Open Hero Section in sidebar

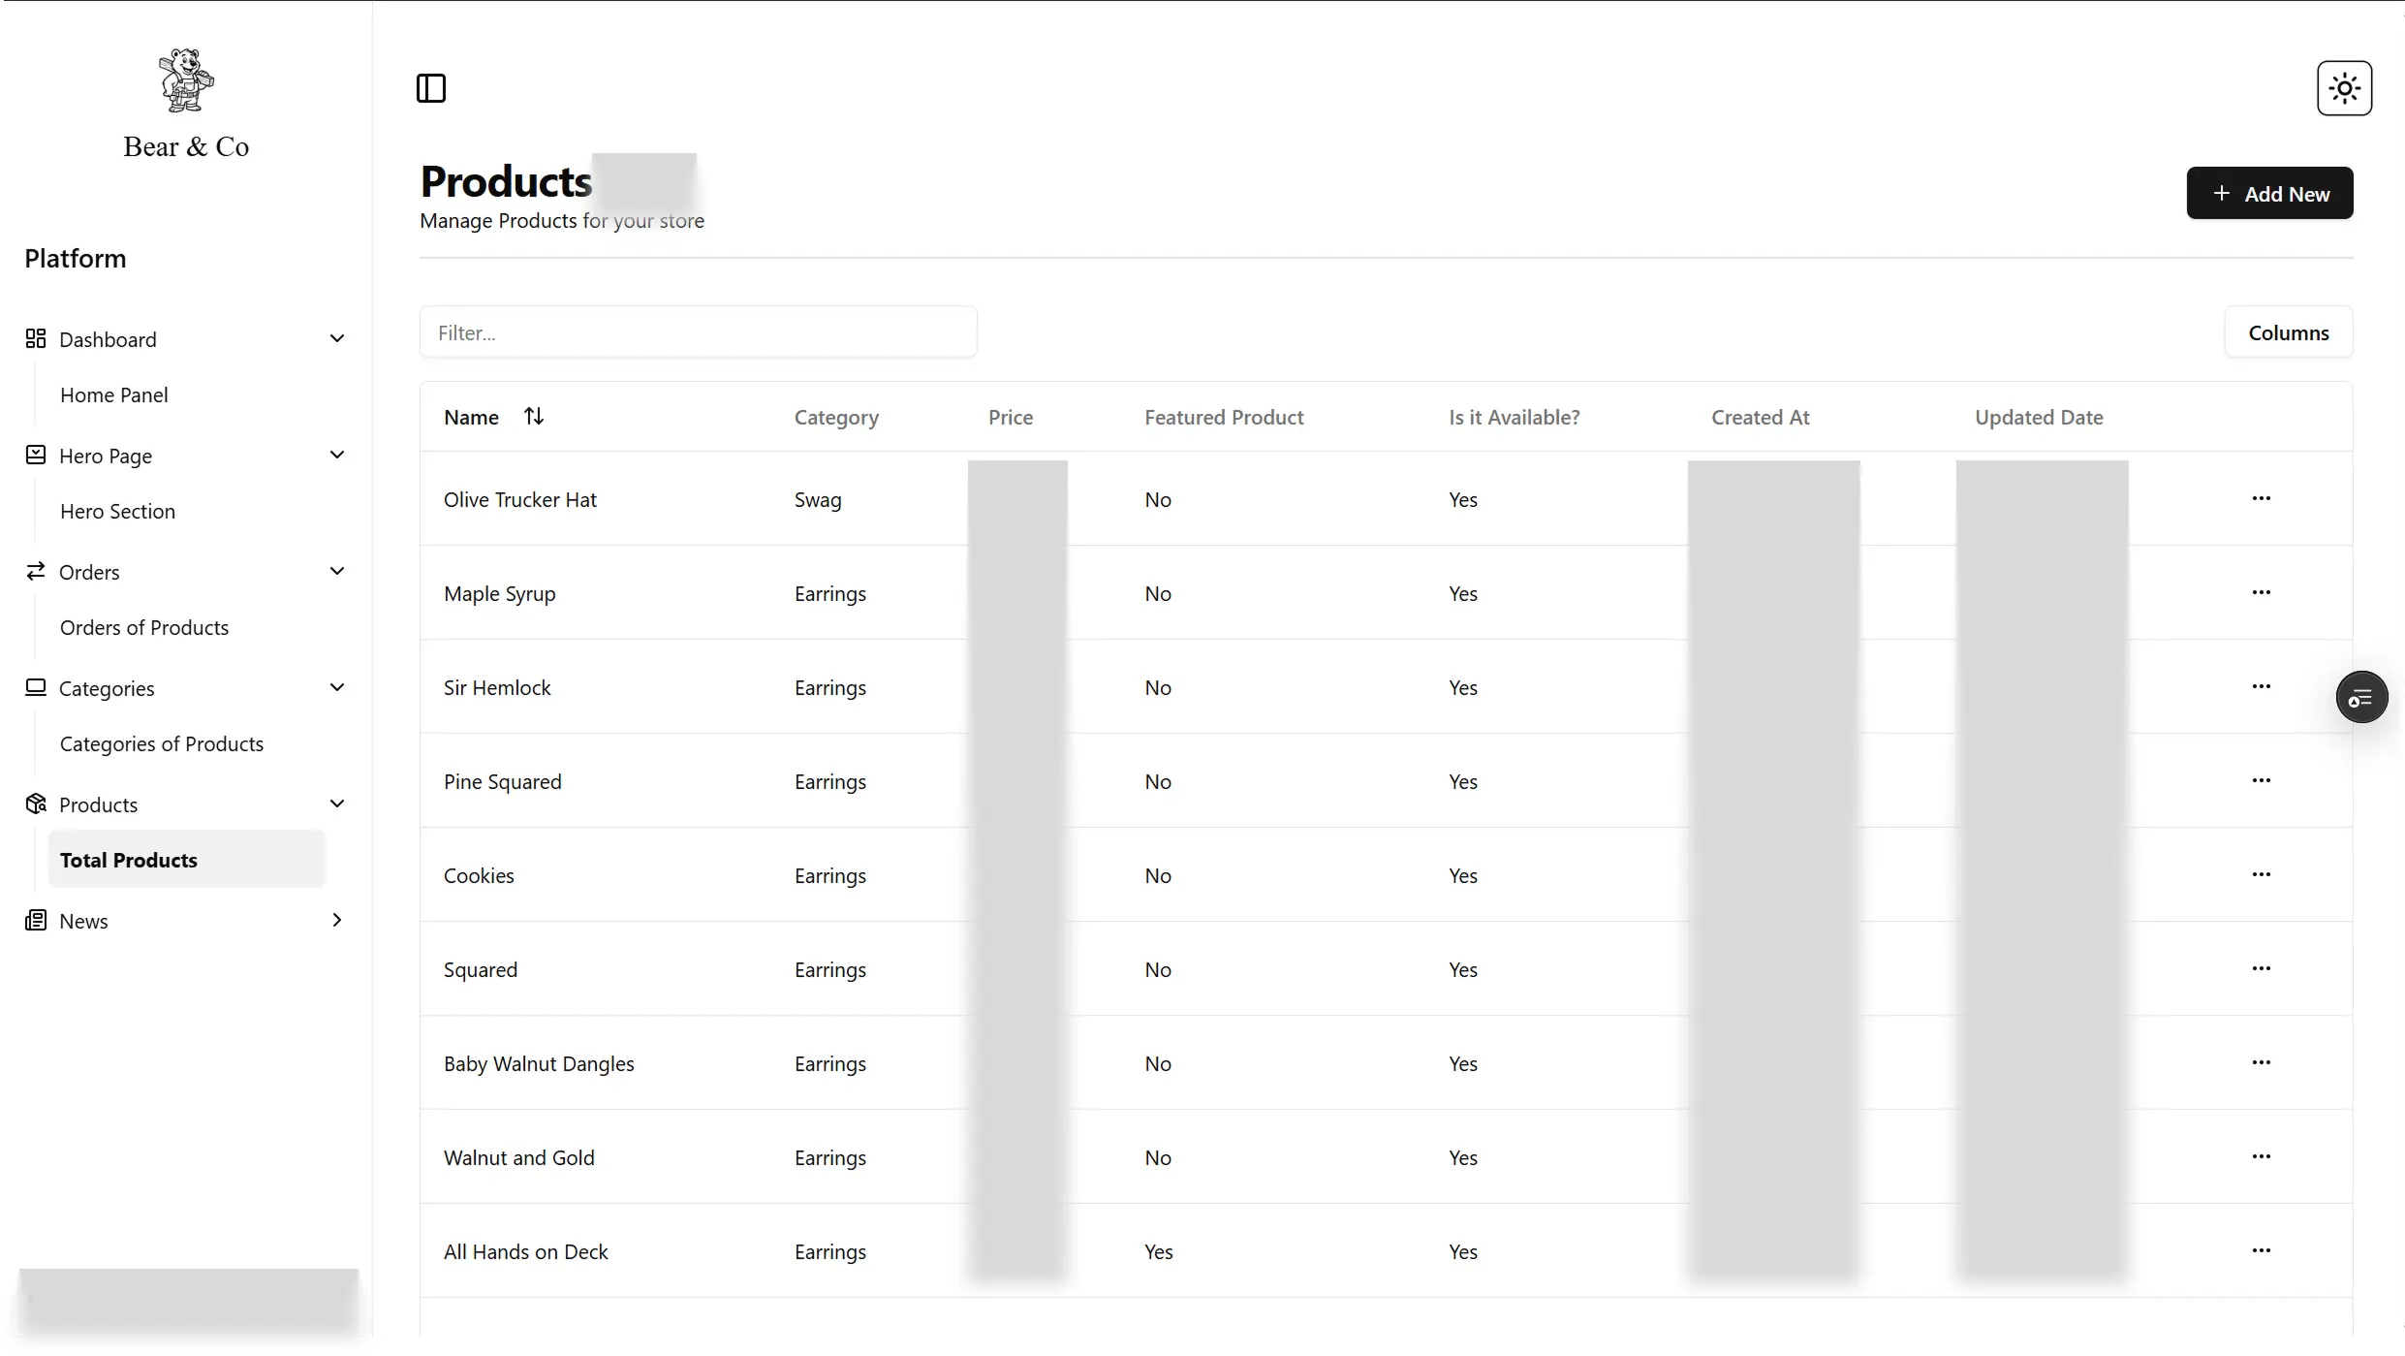click(117, 511)
